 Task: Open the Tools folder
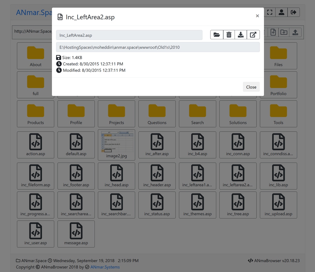(x=278, y=114)
